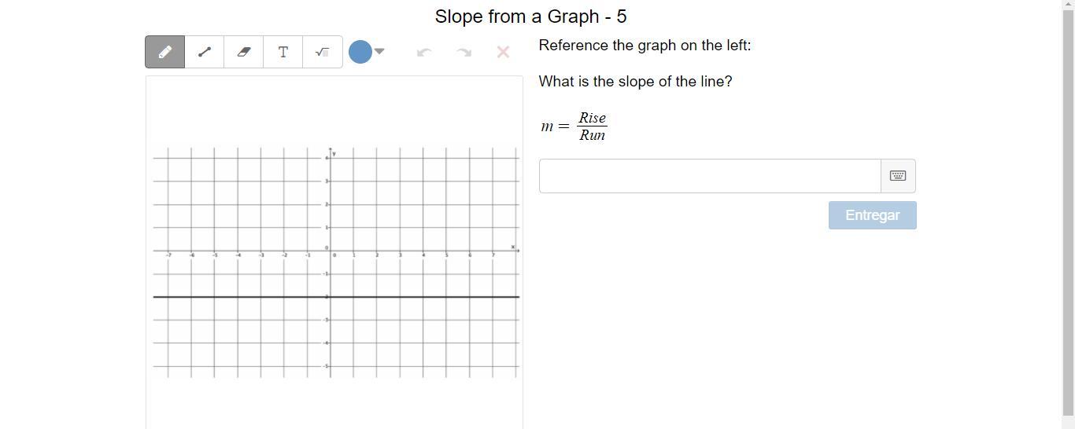Click the blank canvas above the graph
Viewport: 1075px width, 429px height.
[334, 110]
